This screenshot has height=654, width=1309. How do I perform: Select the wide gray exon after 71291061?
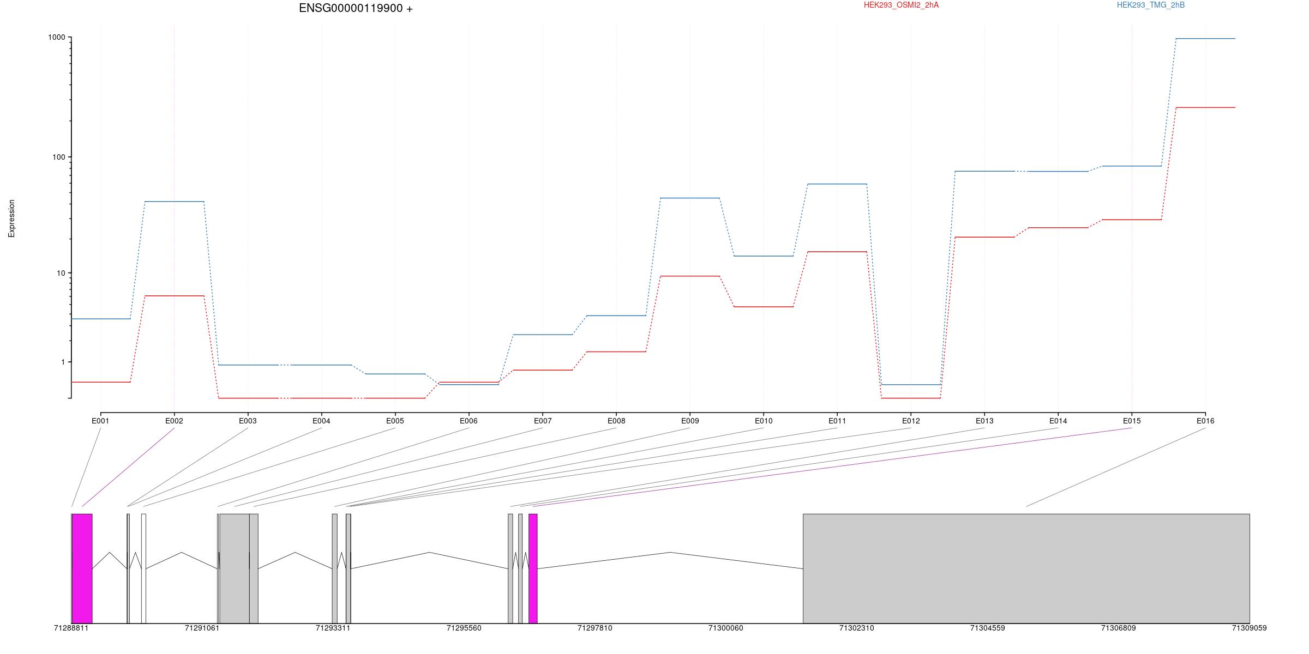(235, 568)
